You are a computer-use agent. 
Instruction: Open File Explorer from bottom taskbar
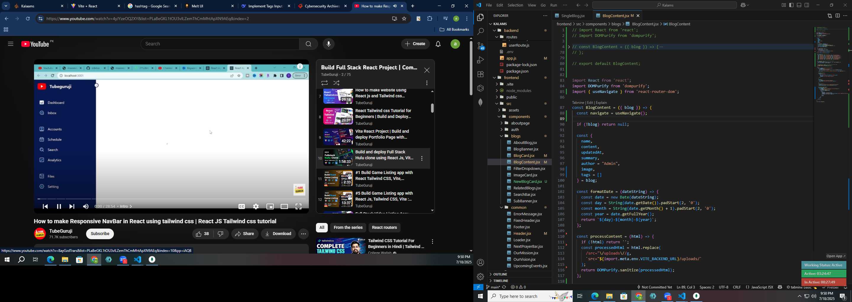tap(609, 296)
